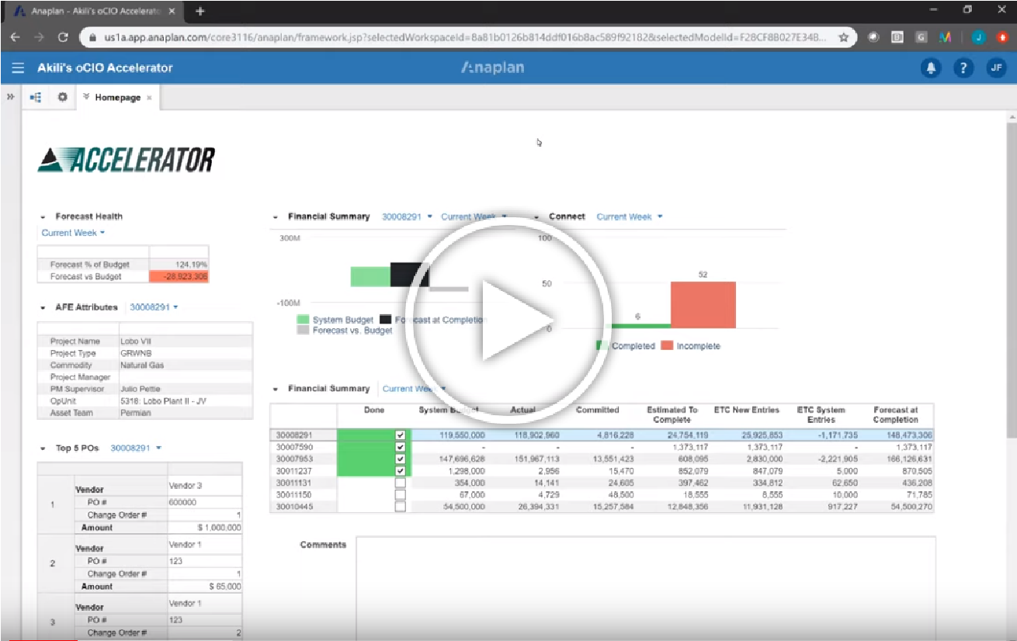The image size is (1017, 641).
Task: Click the red browser update icon
Action: click(1002, 36)
